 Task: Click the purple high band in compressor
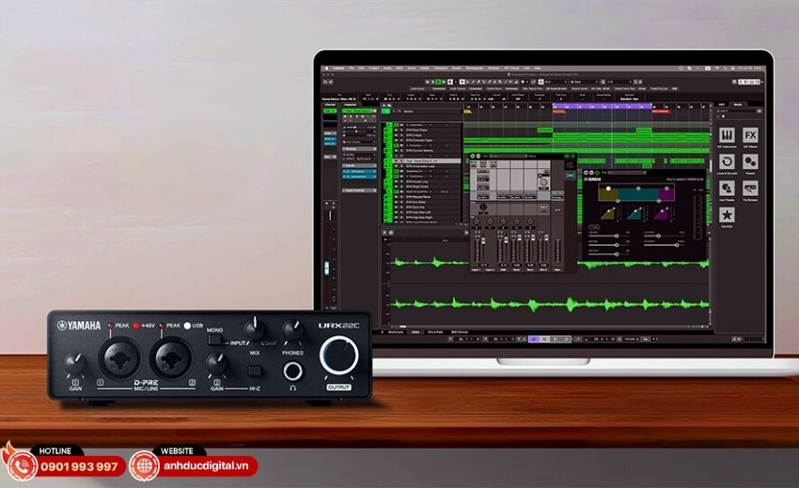coord(666,193)
